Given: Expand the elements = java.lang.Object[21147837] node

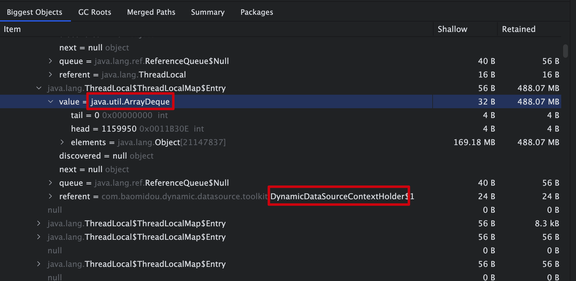Looking at the screenshot, I should click(x=62, y=142).
